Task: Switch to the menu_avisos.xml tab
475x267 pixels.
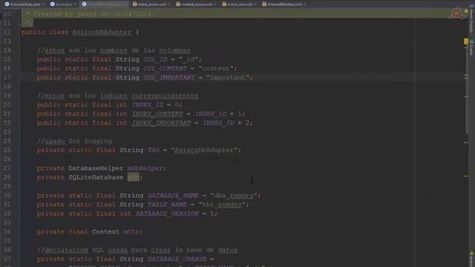Action: 151,4
